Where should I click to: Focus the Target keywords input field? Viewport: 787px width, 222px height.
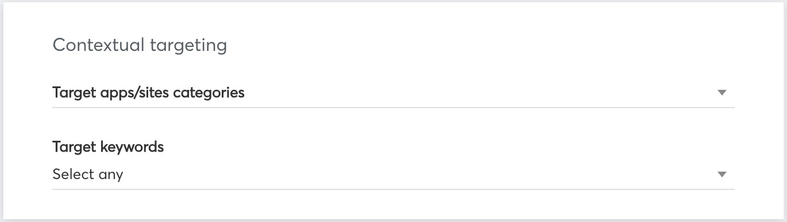pyautogui.click(x=393, y=175)
